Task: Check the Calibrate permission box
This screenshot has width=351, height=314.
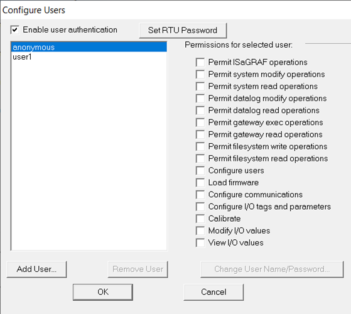Action: (200, 219)
